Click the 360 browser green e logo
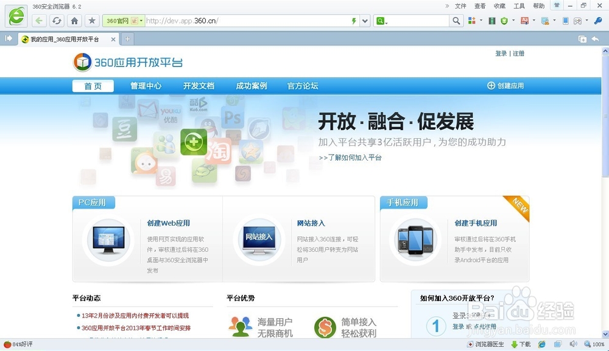 coord(16,16)
